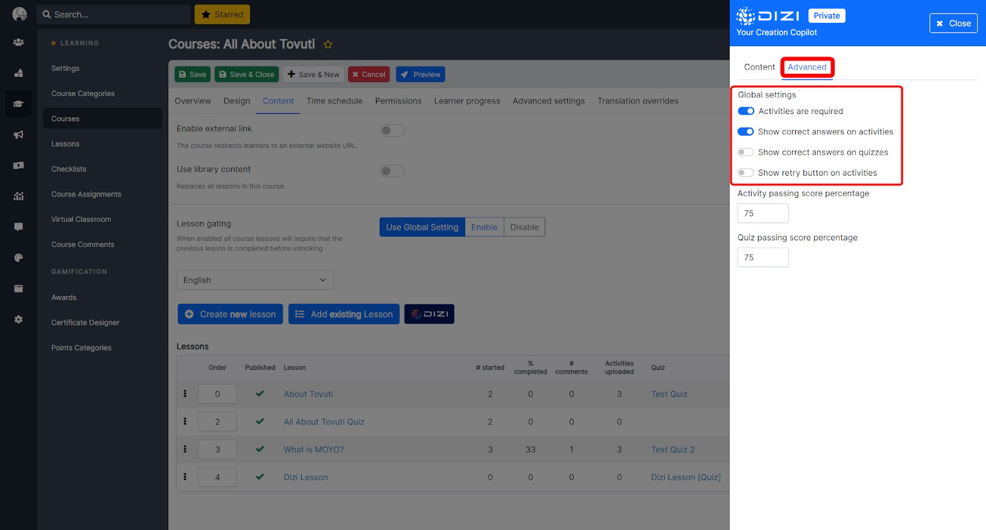Viewport: 986px width, 530px height.
Task: Toggle Use library content switch
Action: tap(392, 171)
